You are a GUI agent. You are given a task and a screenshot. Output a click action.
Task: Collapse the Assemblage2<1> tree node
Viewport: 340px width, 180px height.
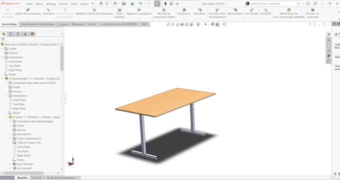[2, 78]
